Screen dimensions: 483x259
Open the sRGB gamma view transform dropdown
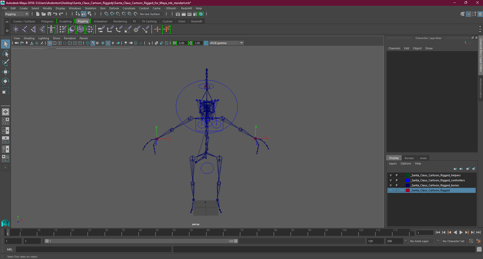pyautogui.click(x=226, y=43)
